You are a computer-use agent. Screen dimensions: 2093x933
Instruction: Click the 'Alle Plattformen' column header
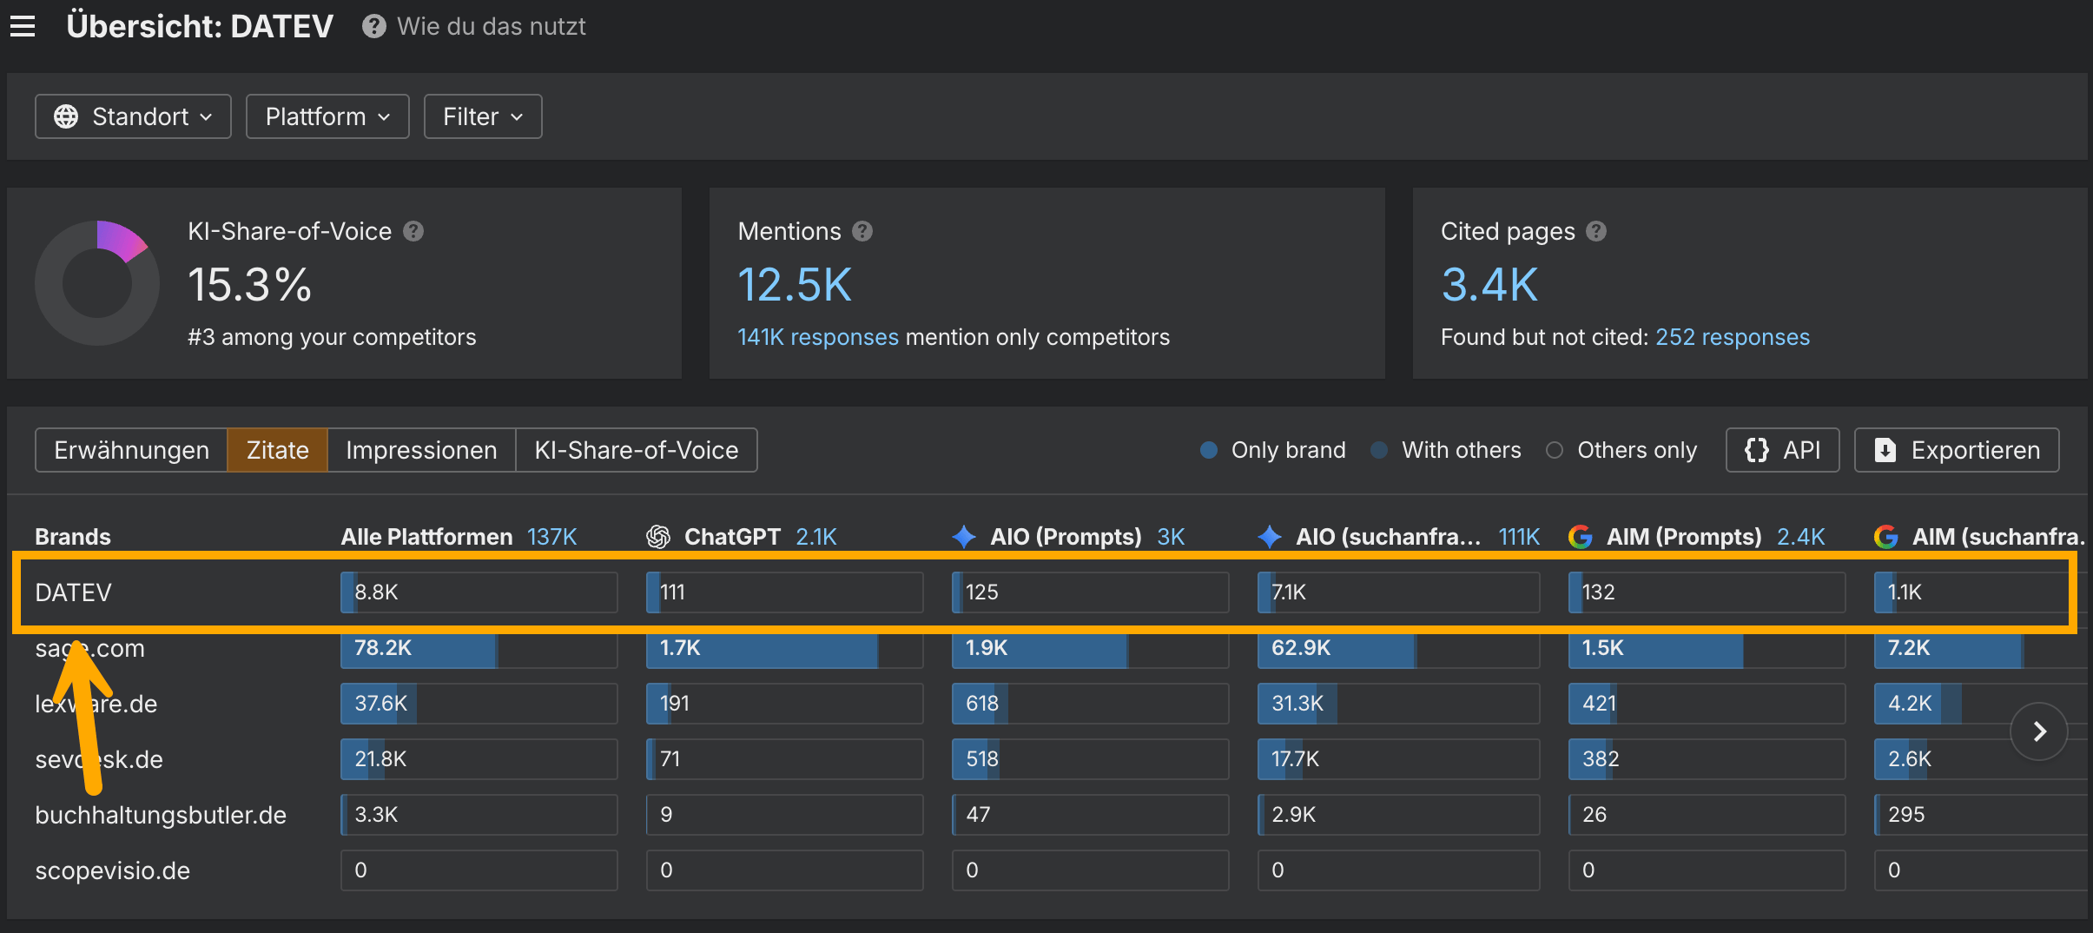pos(426,537)
